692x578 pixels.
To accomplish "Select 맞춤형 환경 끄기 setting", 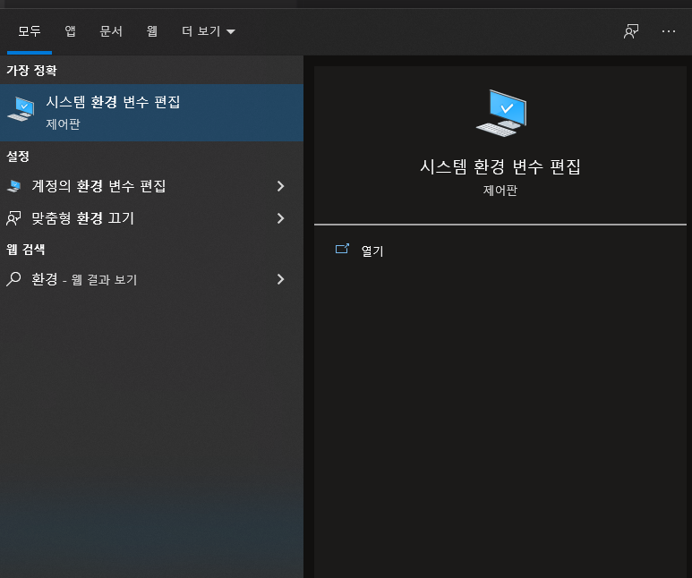I will (152, 218).
